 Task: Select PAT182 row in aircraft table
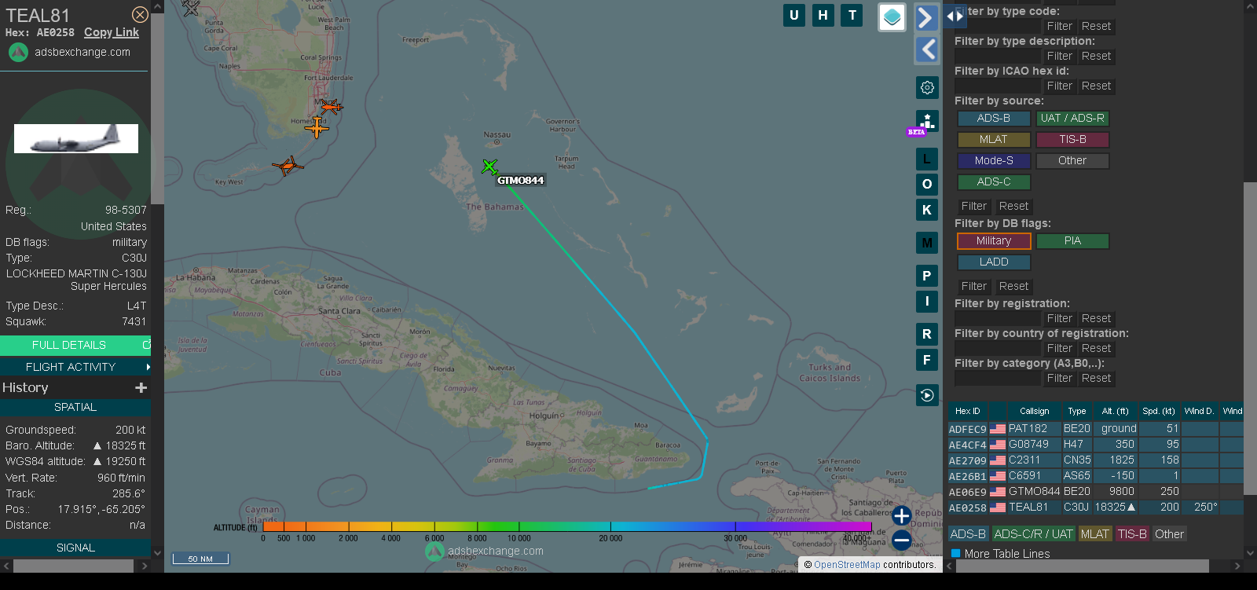pos(1095,429)
